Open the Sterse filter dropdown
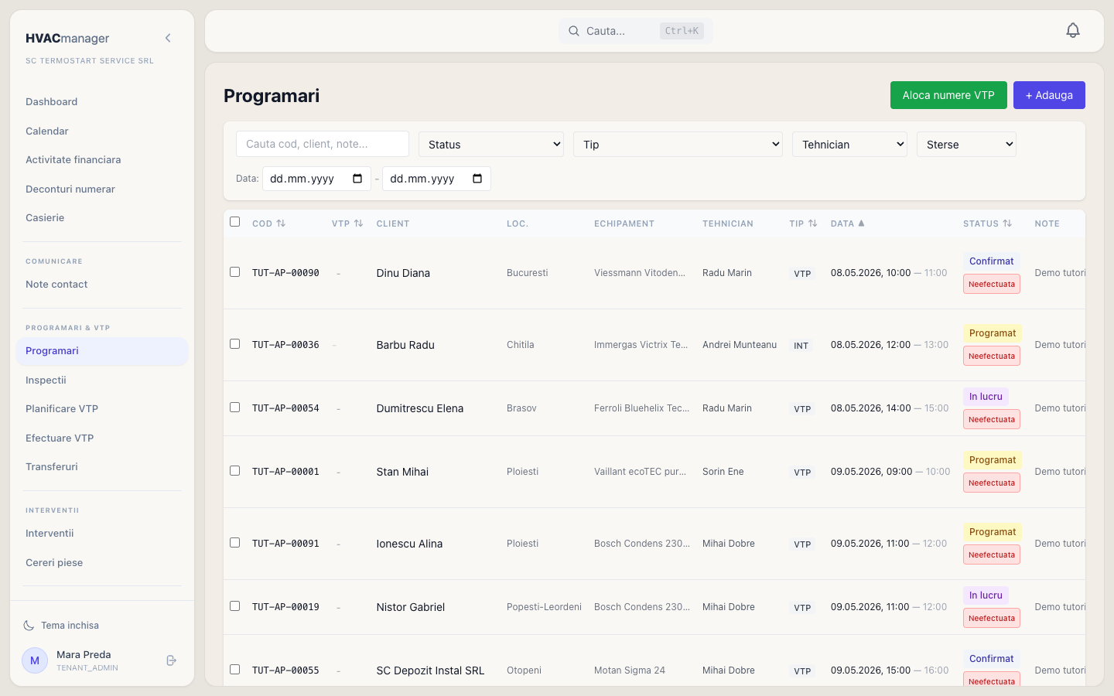 point(966,144)
